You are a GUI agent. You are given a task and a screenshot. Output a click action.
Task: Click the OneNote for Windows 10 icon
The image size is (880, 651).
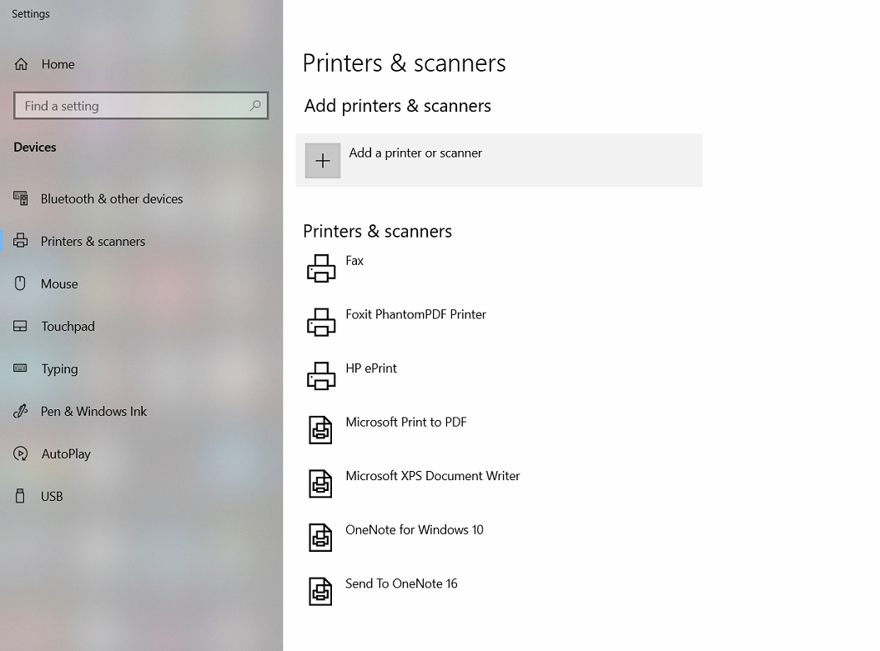[320, 538]
